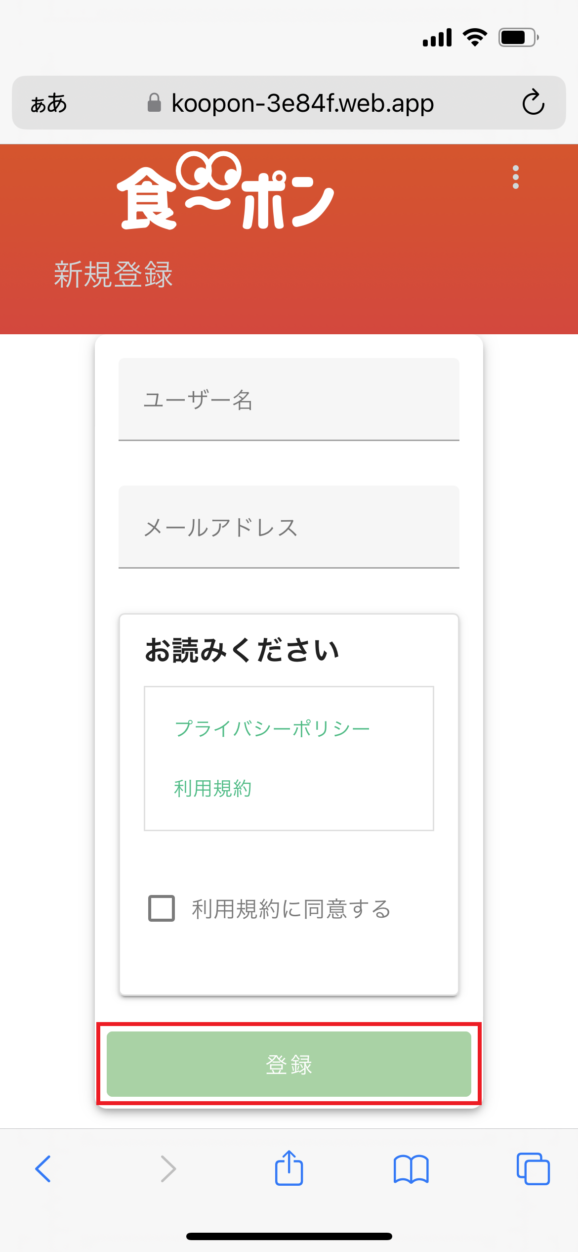Tap the koopon-3e84f.web.app address bar

click(x=302, y=103)
